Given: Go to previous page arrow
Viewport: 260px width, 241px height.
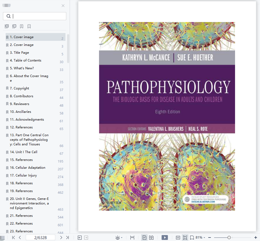Looking at the screenshot, I should [20, 238].
